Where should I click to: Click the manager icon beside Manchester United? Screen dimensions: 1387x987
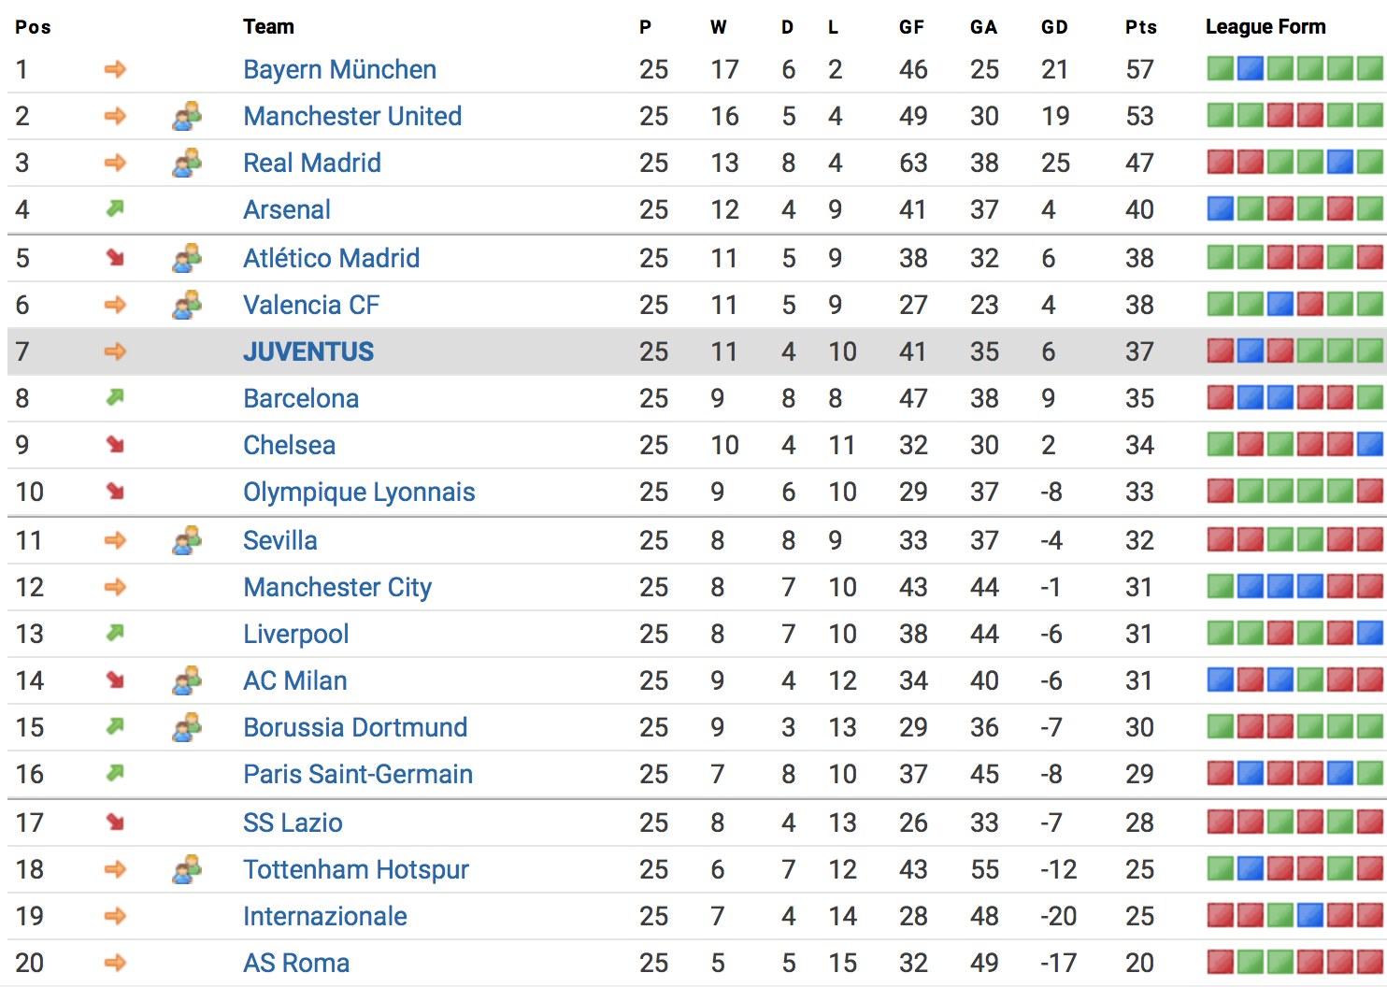click(x=187, y=116)
